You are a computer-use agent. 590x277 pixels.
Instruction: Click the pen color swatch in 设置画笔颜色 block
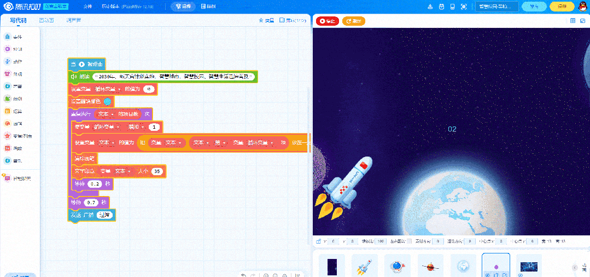click(x=107, y=101)
